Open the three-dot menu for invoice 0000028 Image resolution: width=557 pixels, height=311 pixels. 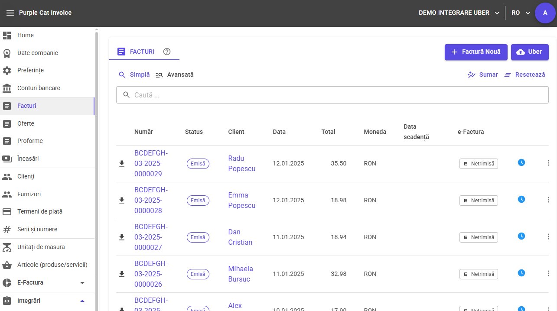click(x=548, y=200)
